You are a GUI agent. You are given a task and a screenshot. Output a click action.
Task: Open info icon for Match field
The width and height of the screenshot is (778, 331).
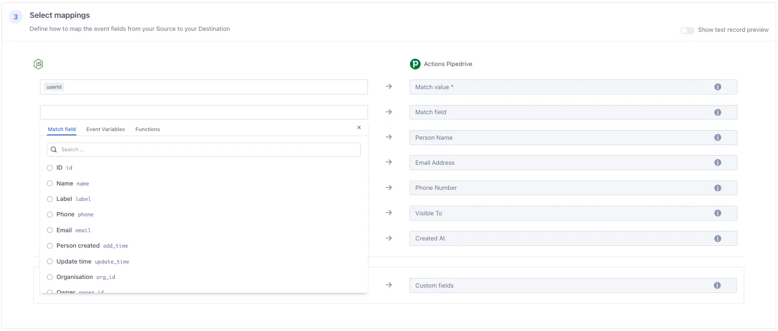718,112
